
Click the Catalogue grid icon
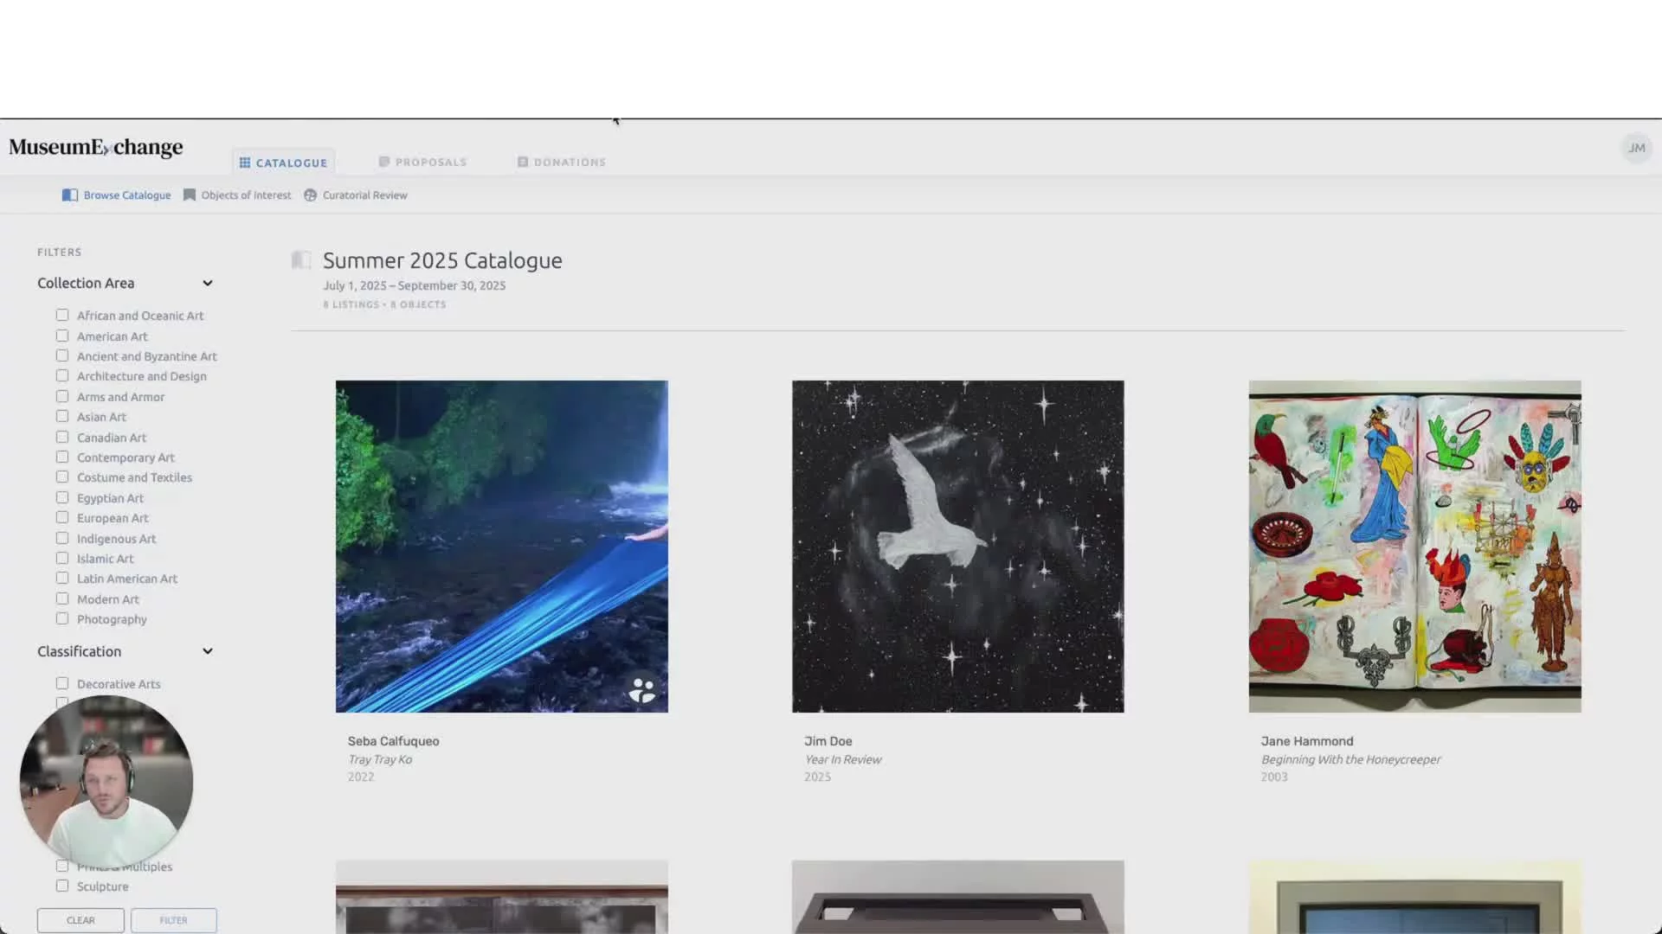click(245, 163)
